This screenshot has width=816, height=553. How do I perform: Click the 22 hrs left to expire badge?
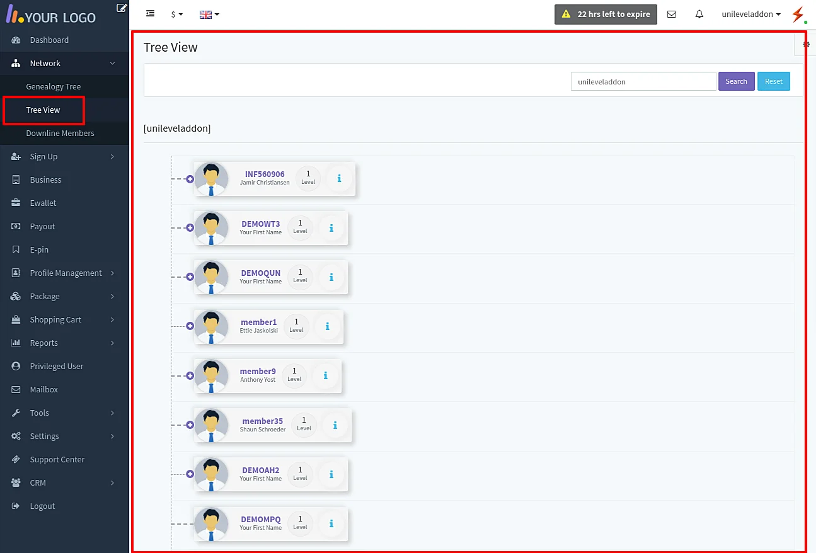(x=606, y=14)
